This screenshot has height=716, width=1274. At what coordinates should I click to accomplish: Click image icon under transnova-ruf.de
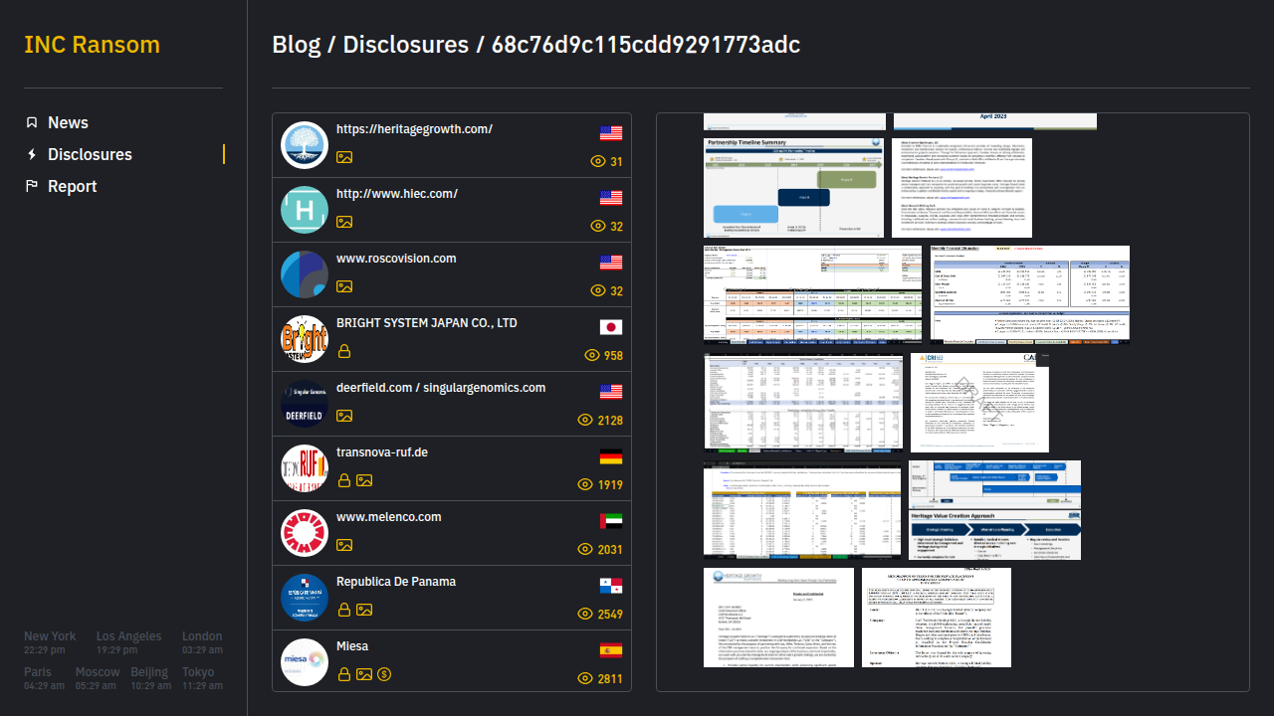(x=364, y=480)
